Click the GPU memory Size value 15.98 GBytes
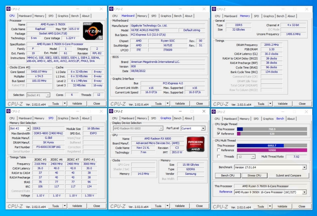Viewport: 317px width, 216px height. coord(191,165)
